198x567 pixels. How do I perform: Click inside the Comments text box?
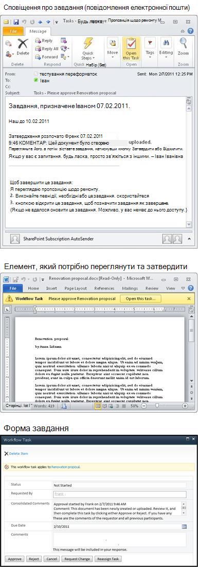(119, 540)
